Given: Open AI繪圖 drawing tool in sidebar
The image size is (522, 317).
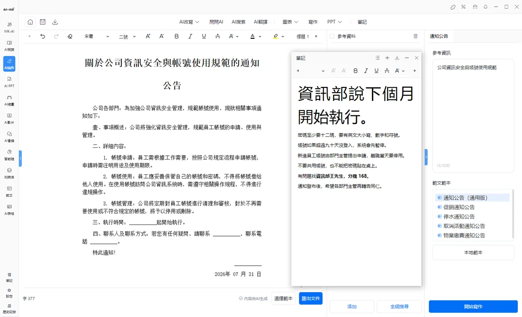Looking at the screenshot, I should point(9,100).
